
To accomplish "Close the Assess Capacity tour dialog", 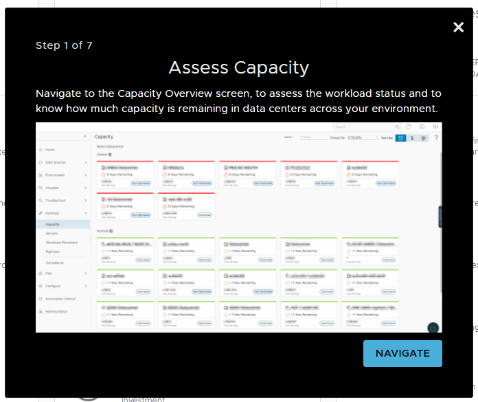I will coord(458,27).
